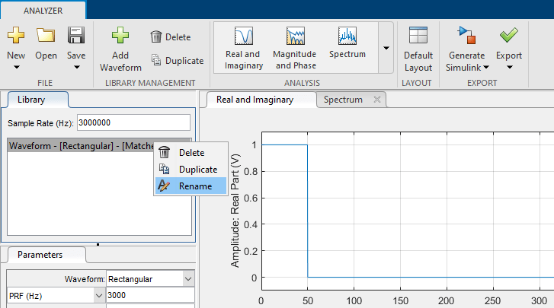Image resolution: width=554 pixels, height=308 pixels.
Task: Select the ANALYZER ribbon tab
Action: (x=43, y=11)
